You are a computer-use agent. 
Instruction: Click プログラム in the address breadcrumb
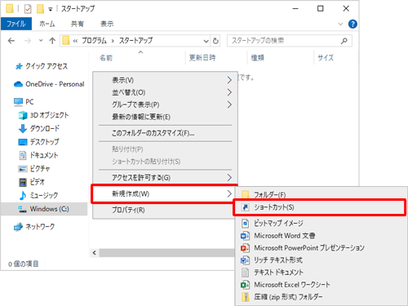94,41
